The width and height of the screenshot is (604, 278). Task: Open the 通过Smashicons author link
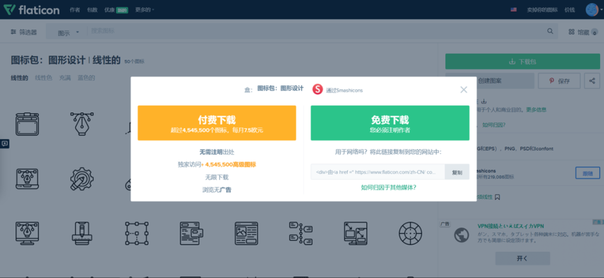[344, 90]
